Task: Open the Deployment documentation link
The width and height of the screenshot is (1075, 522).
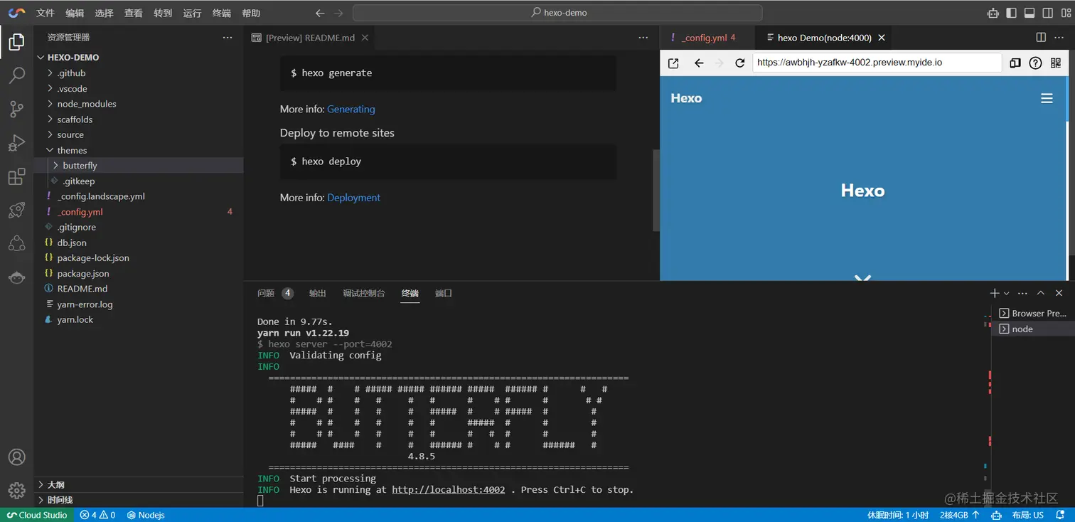Action: pos(354,198)
